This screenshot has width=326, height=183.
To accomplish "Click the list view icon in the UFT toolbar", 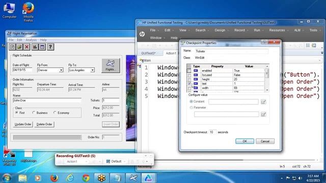I will [x=308, y=45].
